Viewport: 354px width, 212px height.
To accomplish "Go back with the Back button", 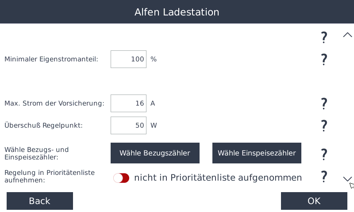I will click(x=40, y=201).
